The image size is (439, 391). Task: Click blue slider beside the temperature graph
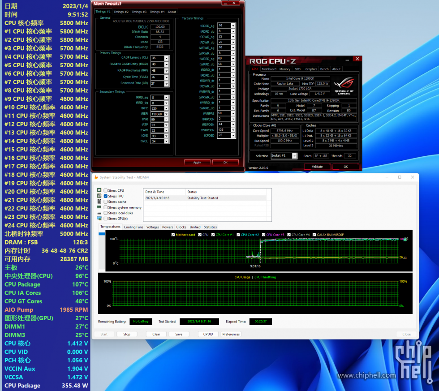(102, 234)
